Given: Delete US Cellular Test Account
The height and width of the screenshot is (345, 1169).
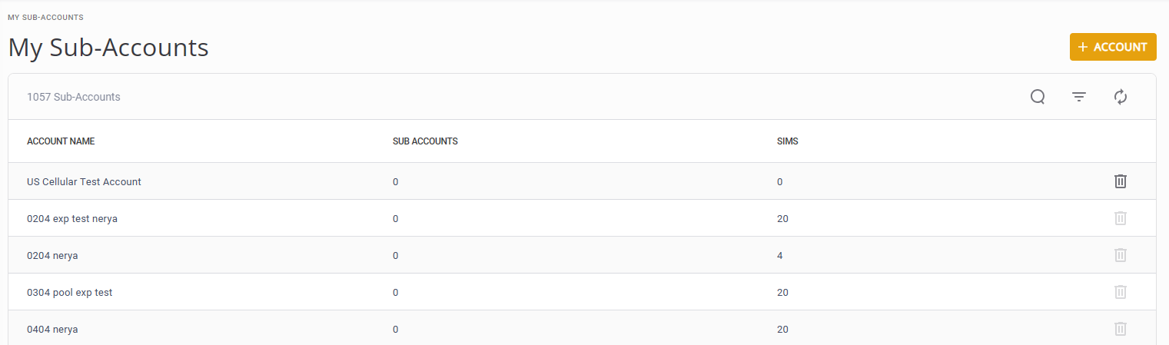Looking at the screenshot, I should (x=1121, y=181).
